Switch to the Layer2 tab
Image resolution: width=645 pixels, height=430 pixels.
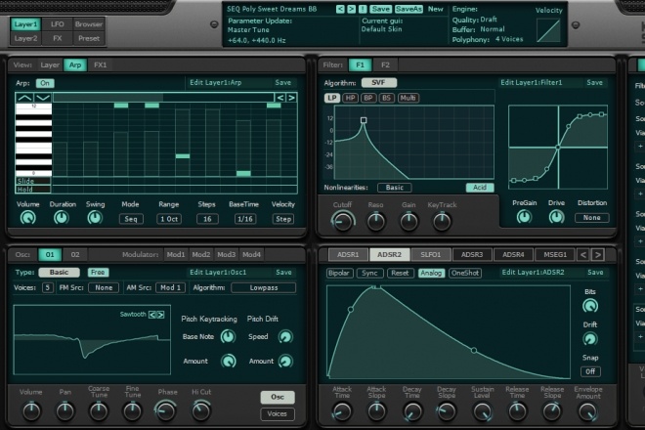pos(25,38)
